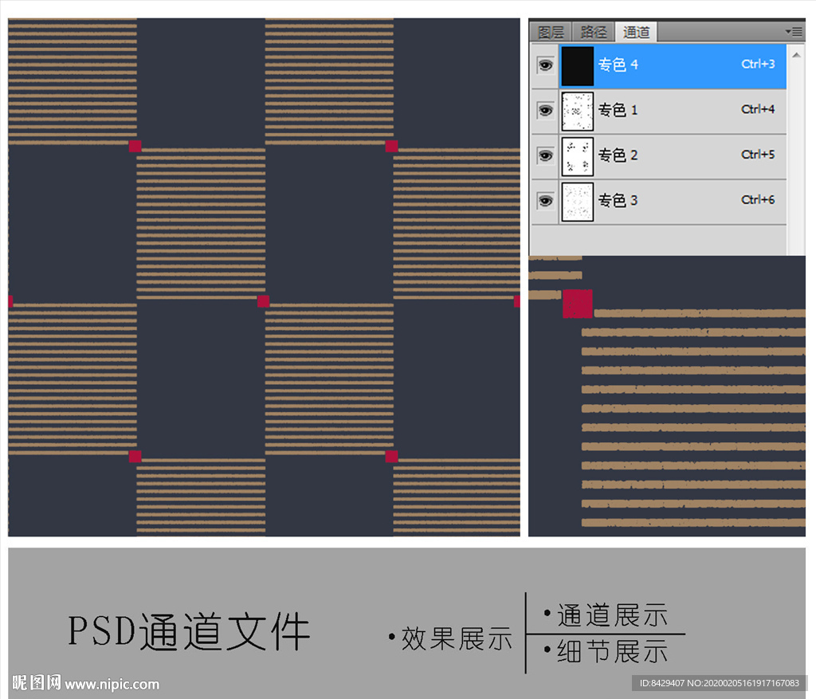This screenshot has width=816, height=699.
Task: Click the large red square in detail preview
Action: pyautogui.click(x=578, y=304)
